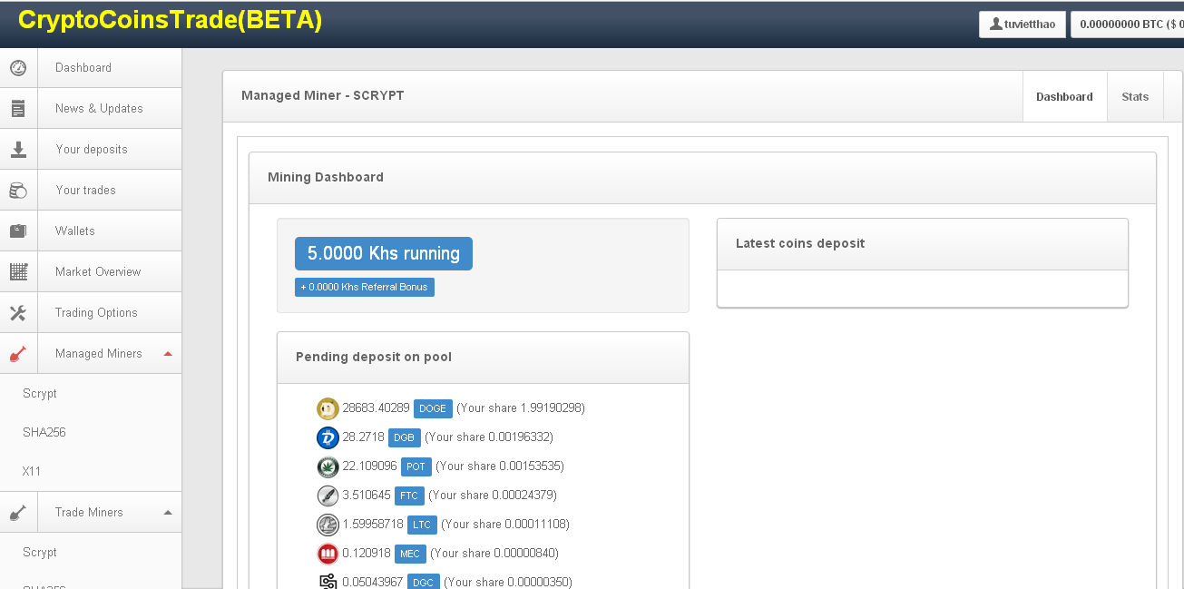Open Wallets from the sidebar
Image resolution: width=1184 pixels, height=589 pixels.
point(74,231)
